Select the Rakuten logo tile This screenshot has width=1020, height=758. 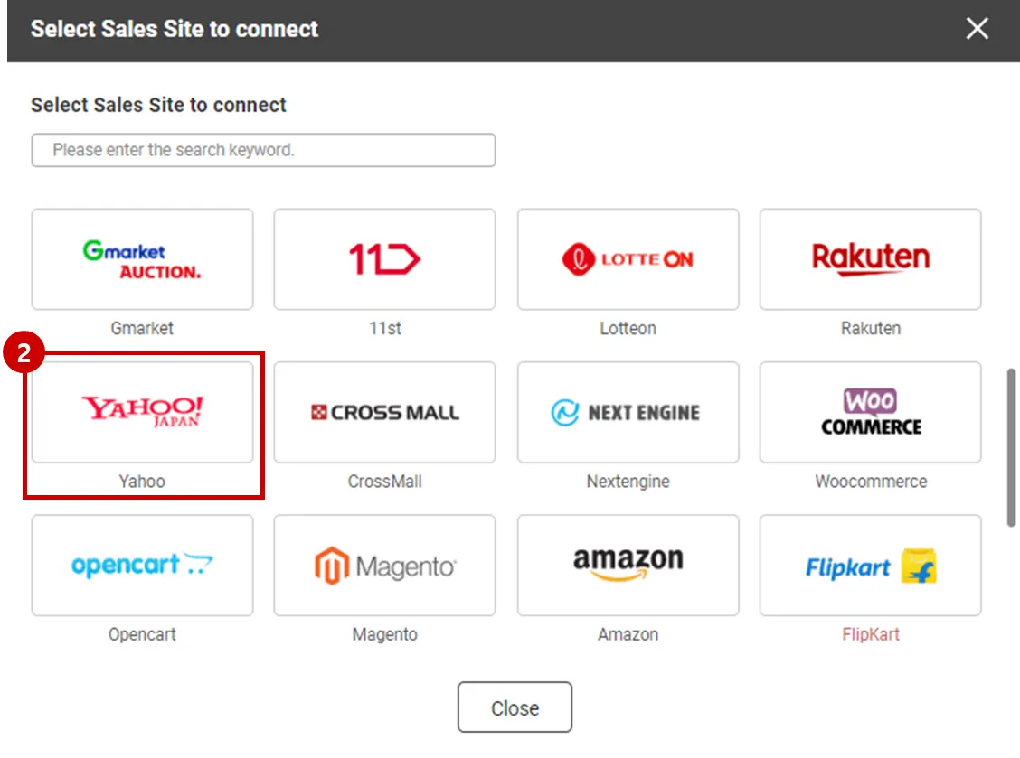pos(870,259)
